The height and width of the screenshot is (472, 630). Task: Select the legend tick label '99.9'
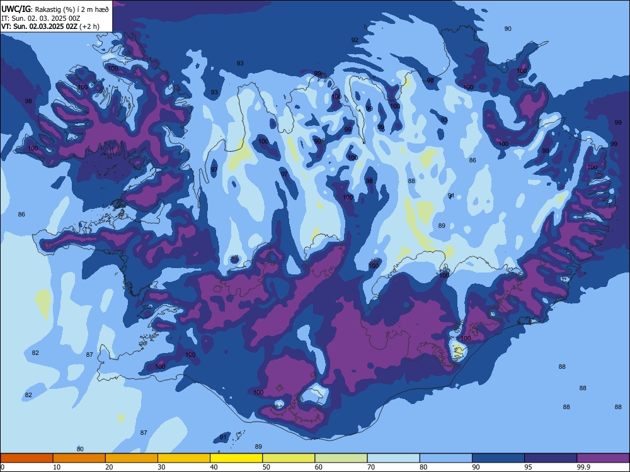point(583,467)
